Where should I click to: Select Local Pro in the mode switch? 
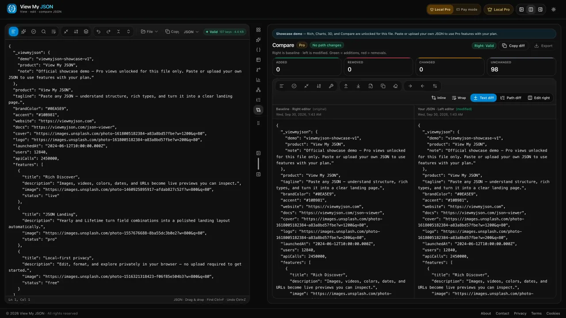440,9
